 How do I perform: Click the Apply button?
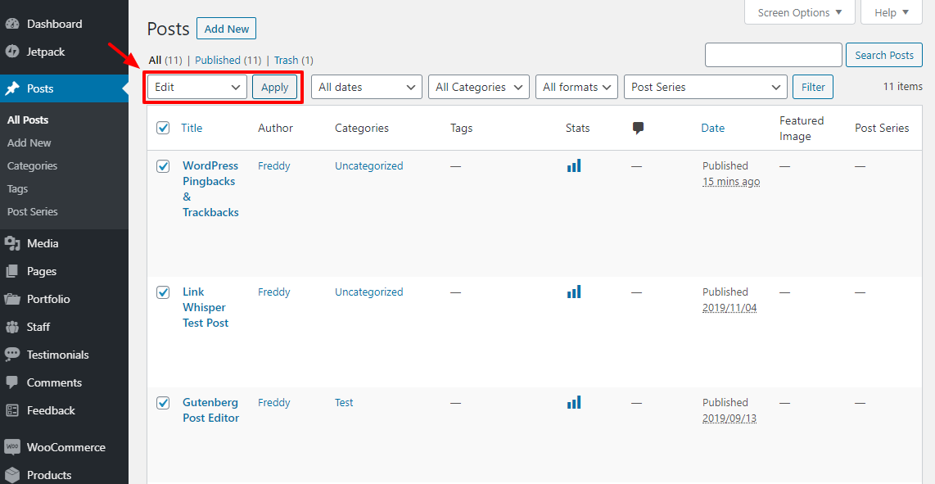275,87
